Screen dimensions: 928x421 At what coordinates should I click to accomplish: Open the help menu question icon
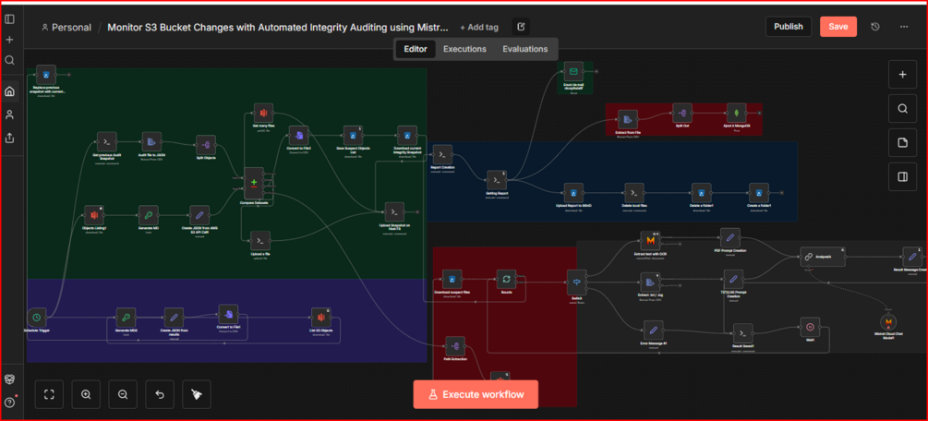9,402
